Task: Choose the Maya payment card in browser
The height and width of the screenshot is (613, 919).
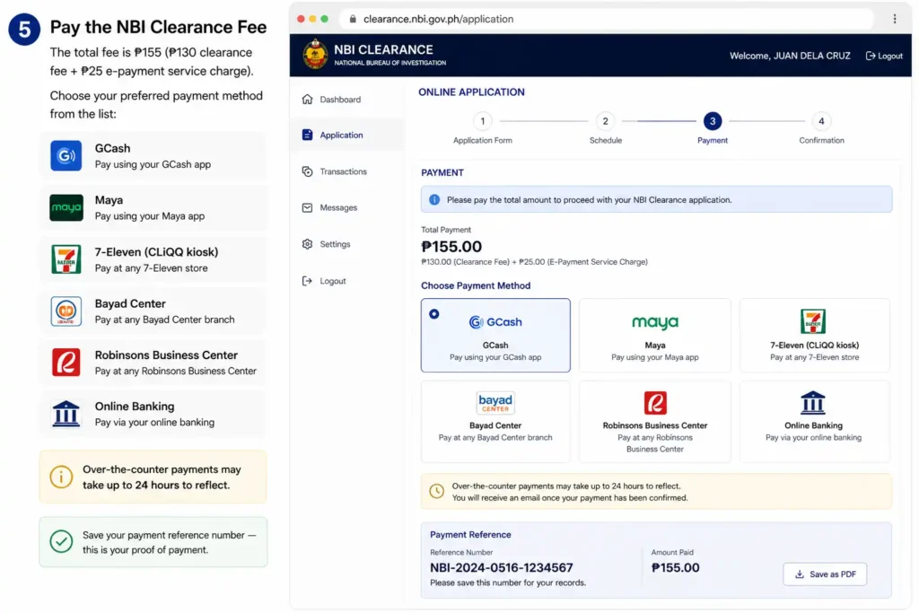Action: tap(654, 335)
